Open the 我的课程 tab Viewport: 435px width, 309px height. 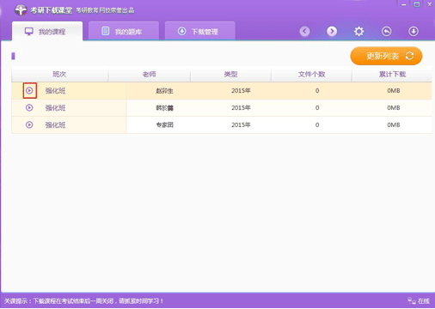click(x=47, y=31)
